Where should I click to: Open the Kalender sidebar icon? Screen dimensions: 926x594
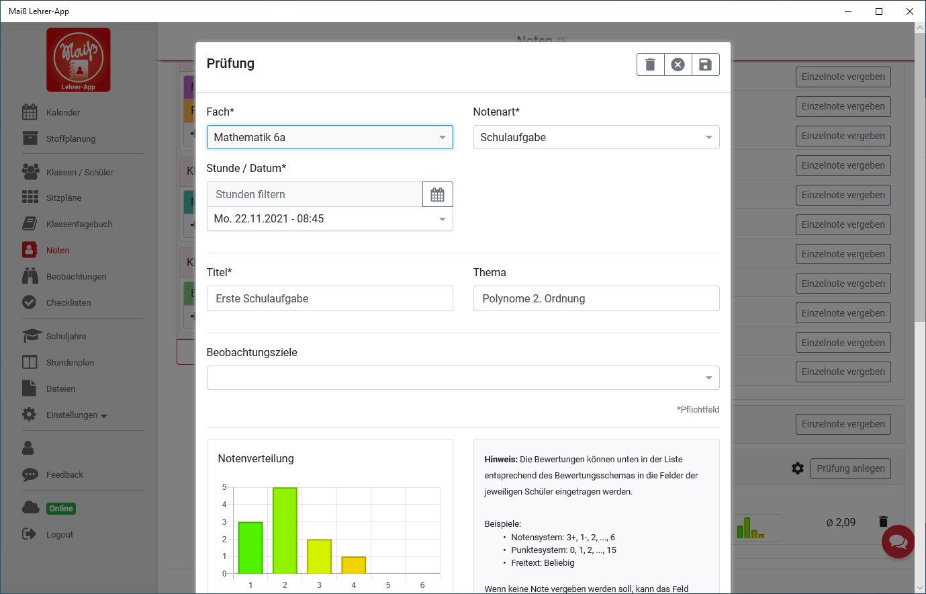30,112
